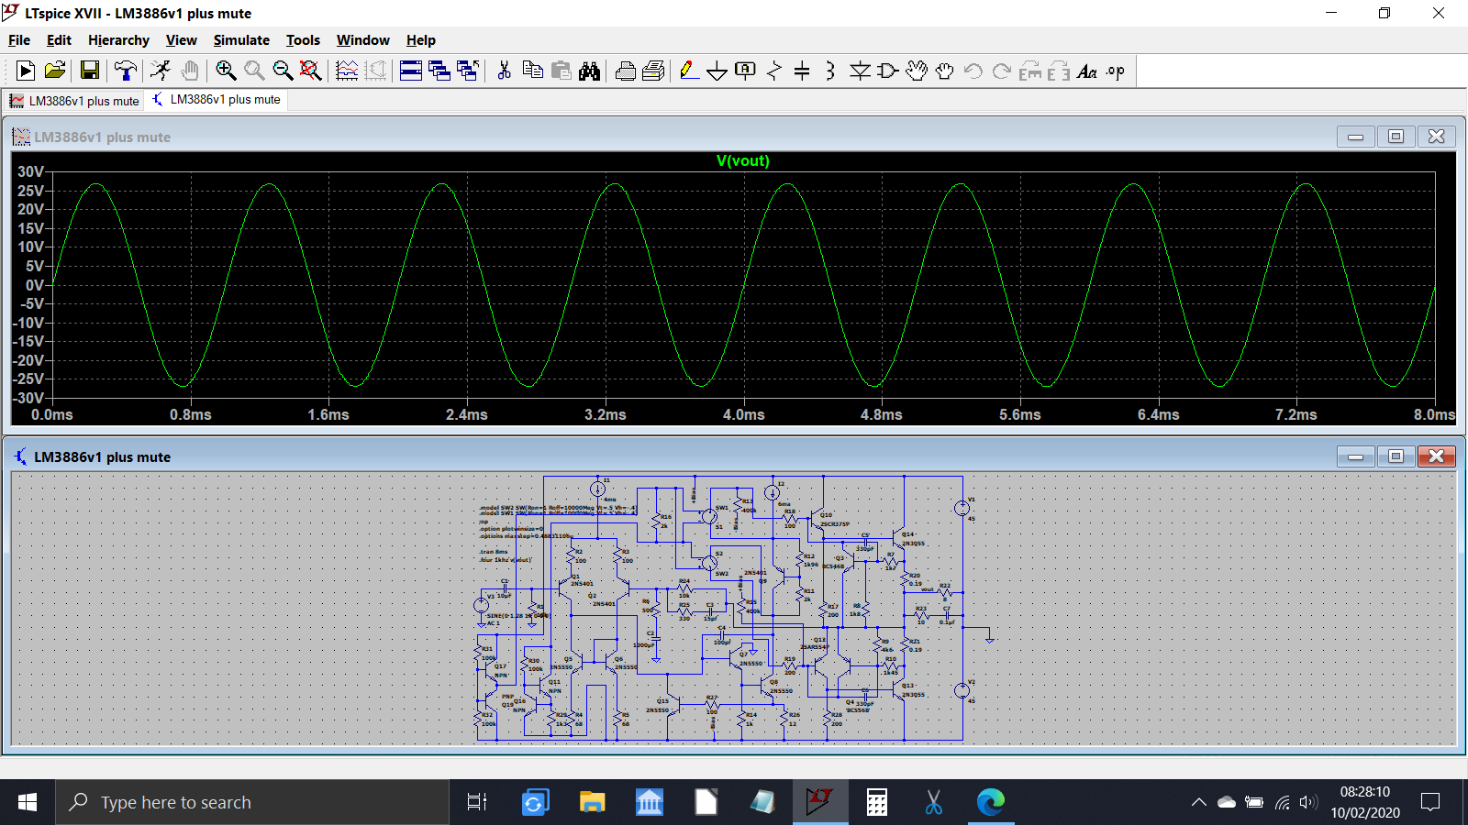Select the Zoom In magnifier tool
Viewport: 1468px width, 825px height.
point(226,71)
